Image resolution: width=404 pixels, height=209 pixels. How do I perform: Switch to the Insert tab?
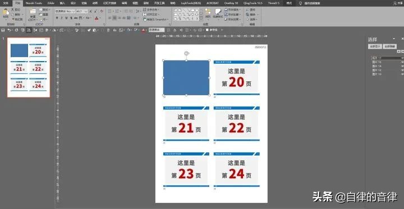62,3
